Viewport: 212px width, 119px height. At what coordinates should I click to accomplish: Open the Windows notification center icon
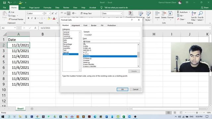coord(207,117)
